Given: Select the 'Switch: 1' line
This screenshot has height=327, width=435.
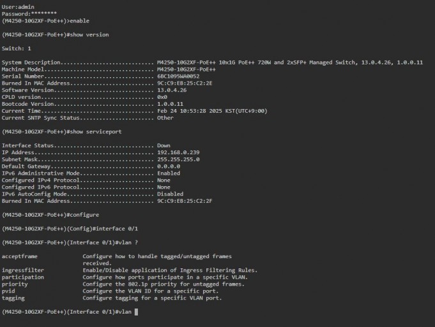Looking at the screenshot, I should [x=17, y=48].
